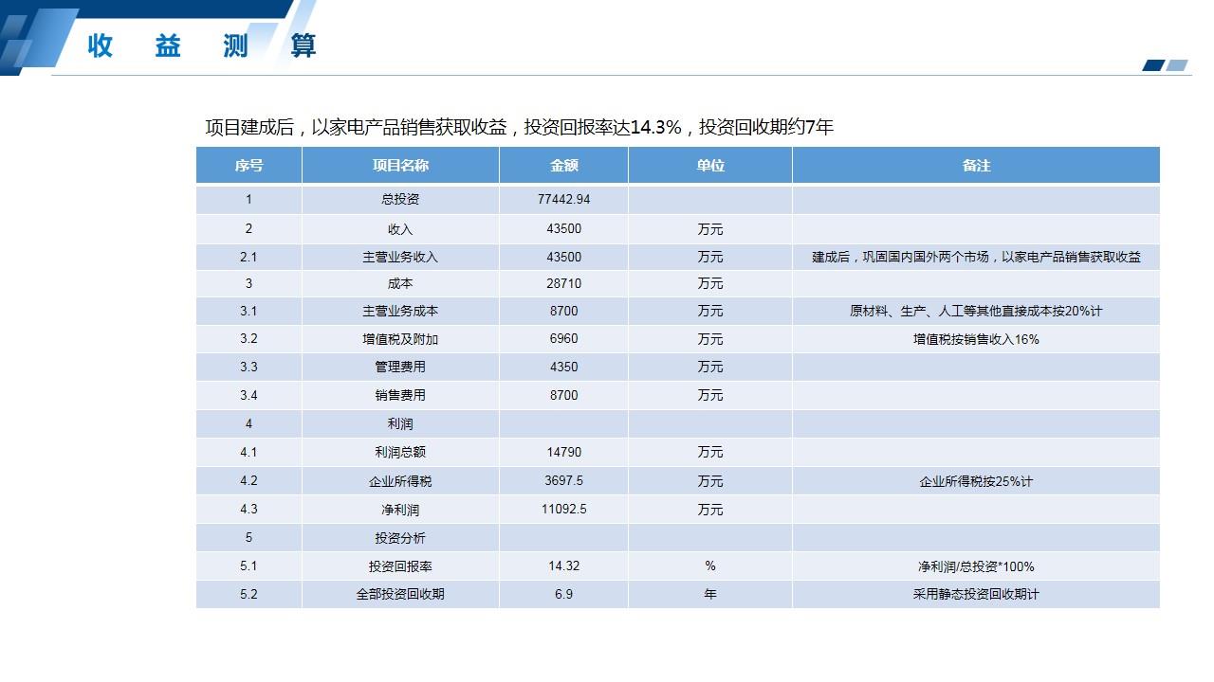The image size is (1214, 682).
Task: Click the row number 2.1
Action: tap(248, 257)
